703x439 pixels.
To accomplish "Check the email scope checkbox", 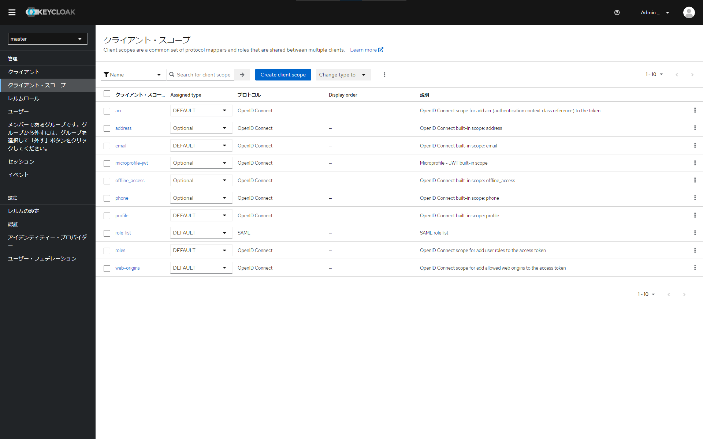I will 107,146.
